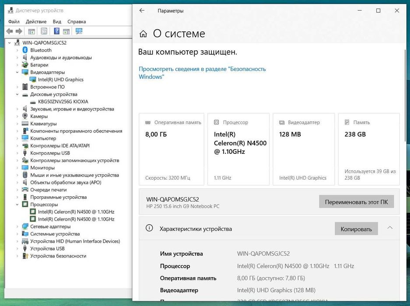Expand the Системные устройства category

point(17,233)
